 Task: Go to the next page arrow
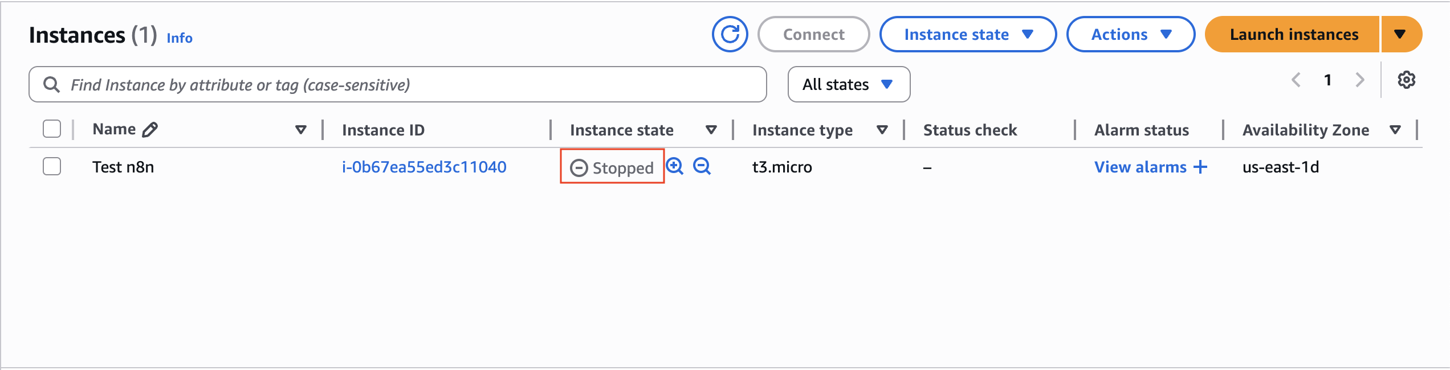point(1360,80)
